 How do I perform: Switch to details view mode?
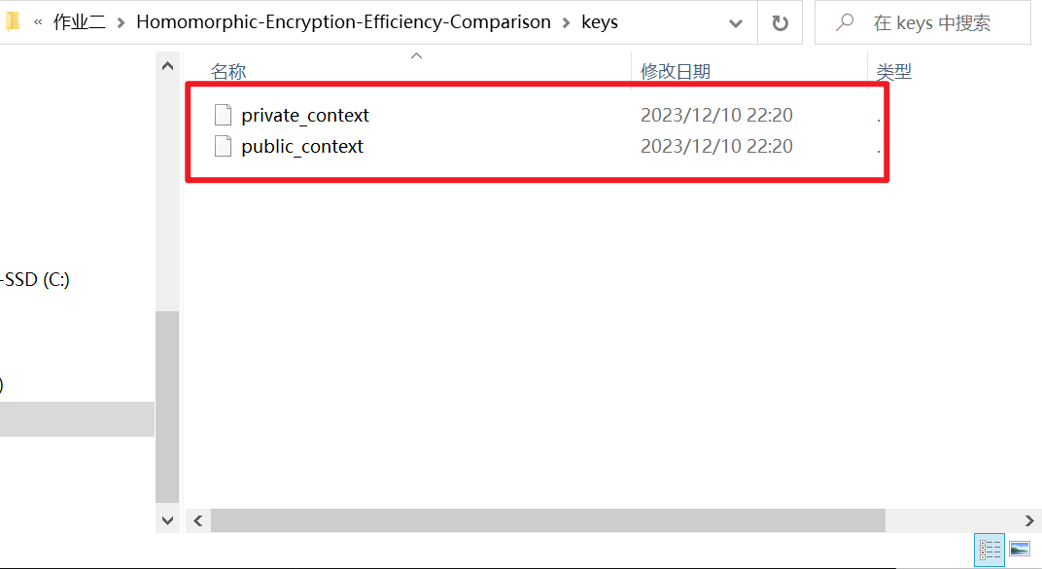(989, 550)
